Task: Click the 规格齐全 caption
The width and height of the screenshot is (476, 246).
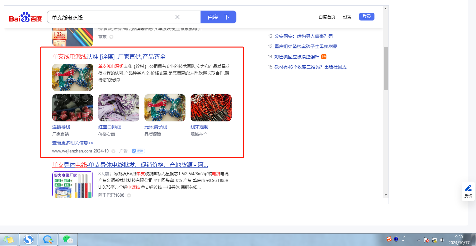Action: coord(199,134)
